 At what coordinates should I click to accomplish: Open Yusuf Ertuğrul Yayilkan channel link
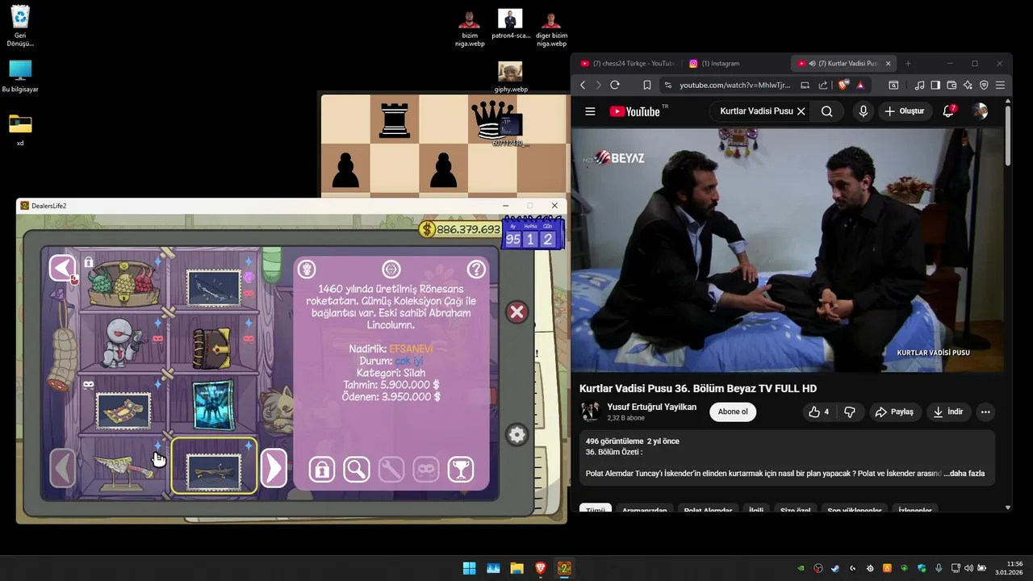tap(651, 407)
